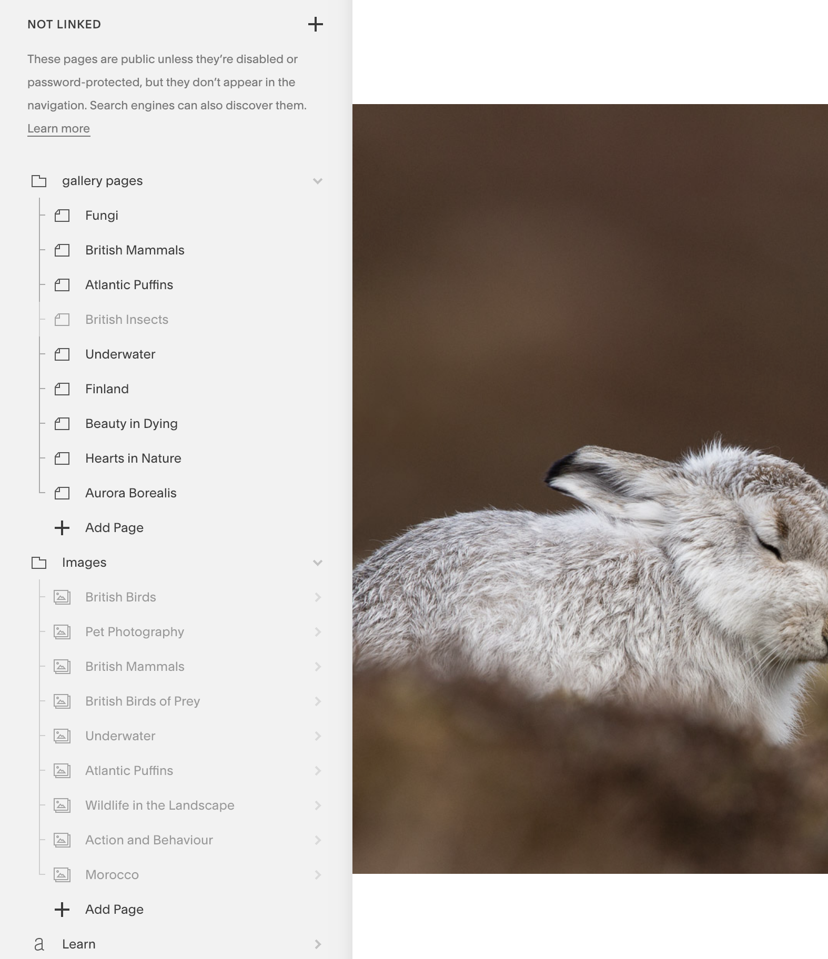Open the British Birds of Prey gallery
This screenshot has height=959, width=828.
click(x=143, y=701)
